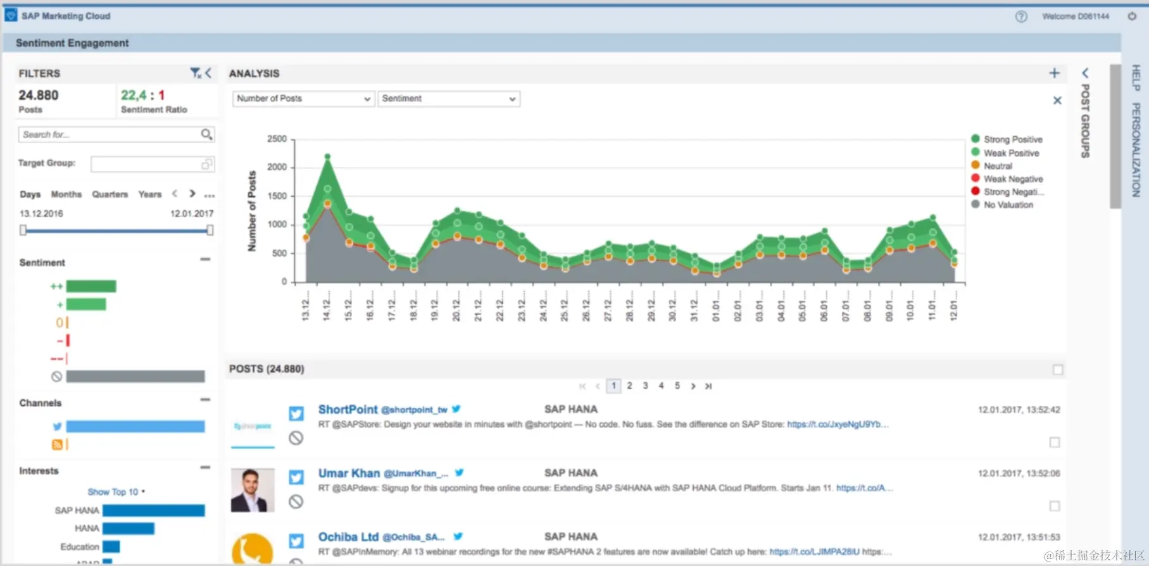Click the Twitter icon of Umar Khan post
Viewport: 1149px width, 566px height.
[296, 477]
